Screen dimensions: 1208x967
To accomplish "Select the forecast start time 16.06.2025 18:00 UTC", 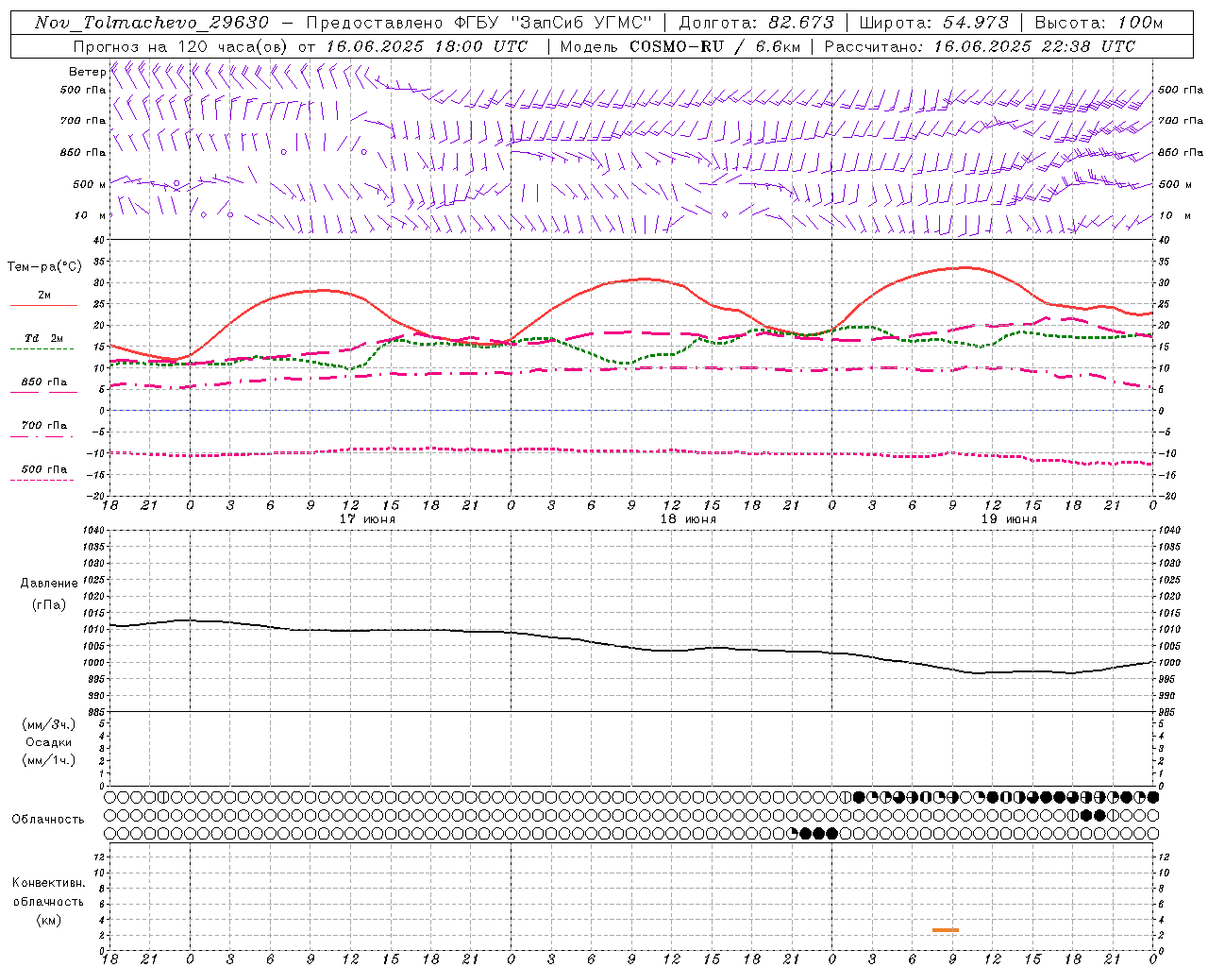I will coord(427,46).
